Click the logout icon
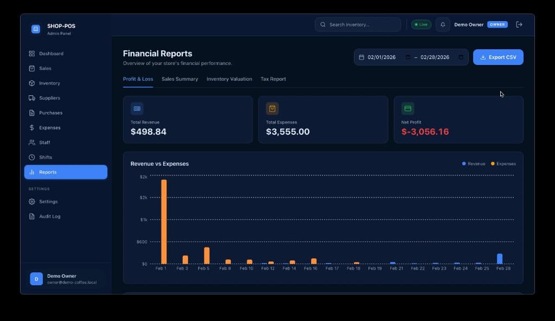This screenshot has height=321, width=555. click(x=519, y=24)
